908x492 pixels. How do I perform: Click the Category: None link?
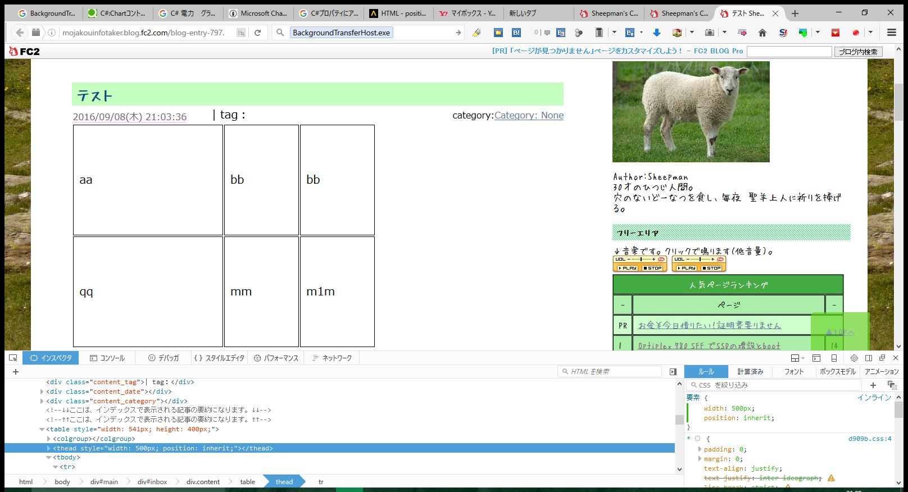(528, 115)
